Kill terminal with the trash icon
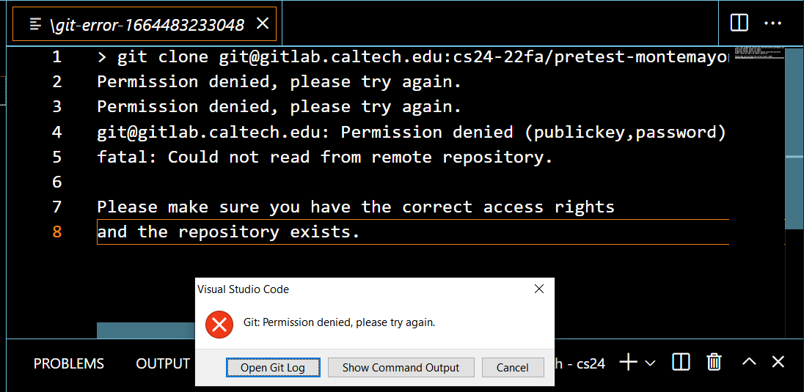The image size is (804, 392). coord(714,362)
